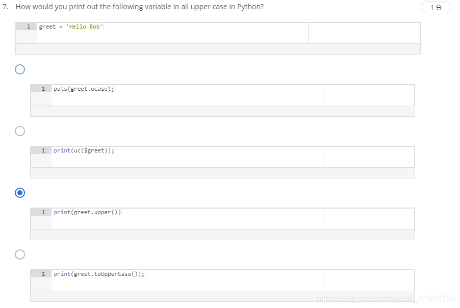Click the empty cell beside print(greet.upper())
Screen dimensions: 460x308
(x=368, y=218)
